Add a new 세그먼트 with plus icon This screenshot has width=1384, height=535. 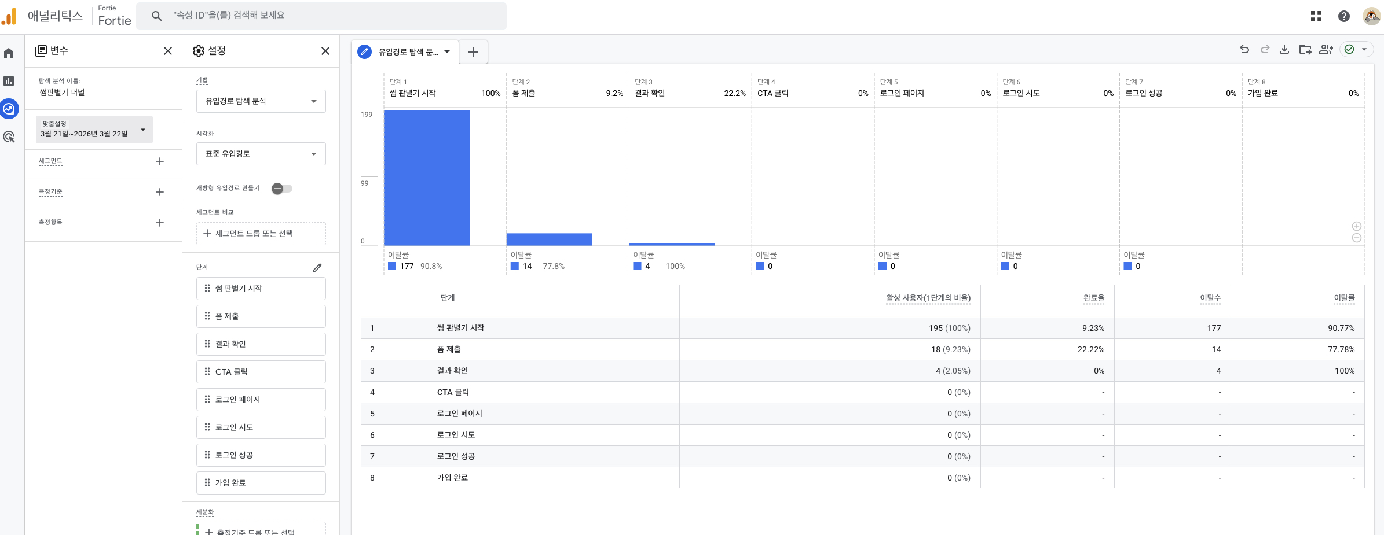(x=160, y=161)
